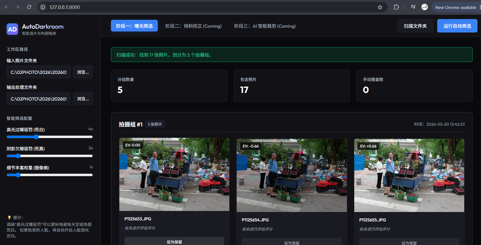The width and height of the screenshot is (481, 245).
Task: Click 尚未进行评估评分 under P1125655.JPG
Action: 375,229
